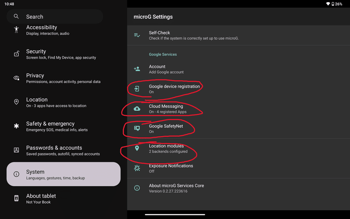Click the Safety & emergency asterisk icon

click(16, 126)
